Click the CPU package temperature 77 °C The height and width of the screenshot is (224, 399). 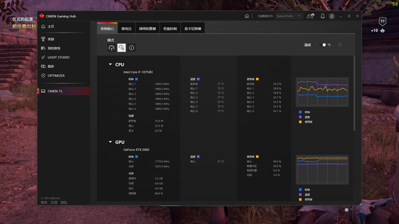pos(220,84)
